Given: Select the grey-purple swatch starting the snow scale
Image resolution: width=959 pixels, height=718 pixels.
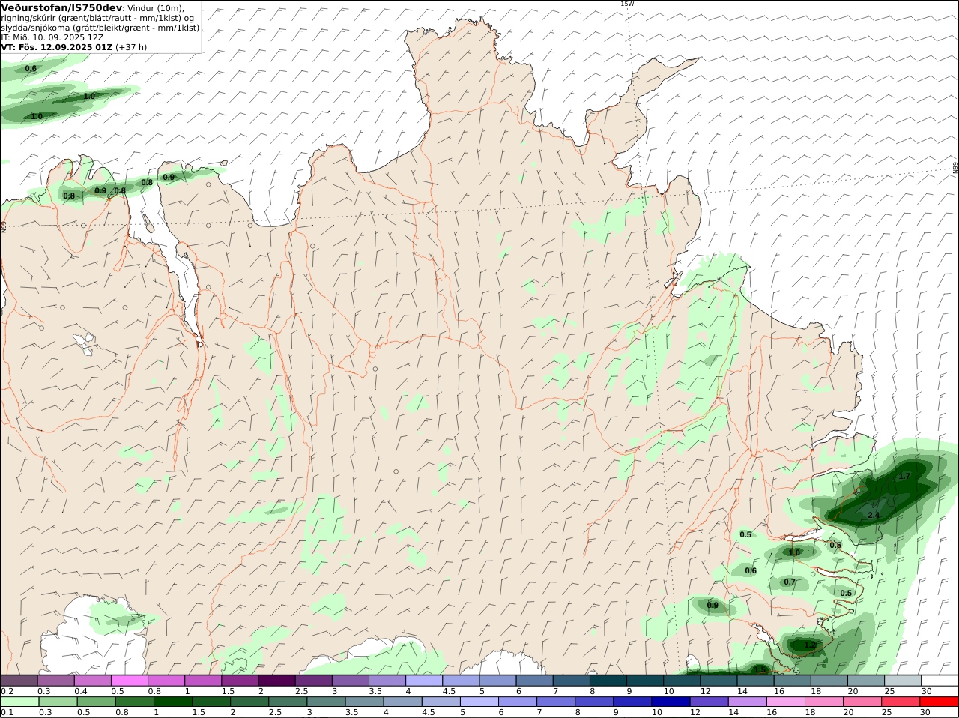Looking at the screenshot, I should [19, 681].
